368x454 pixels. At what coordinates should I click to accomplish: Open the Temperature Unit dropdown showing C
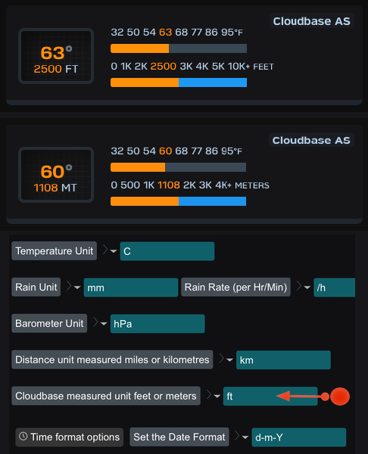coord(167,251)
